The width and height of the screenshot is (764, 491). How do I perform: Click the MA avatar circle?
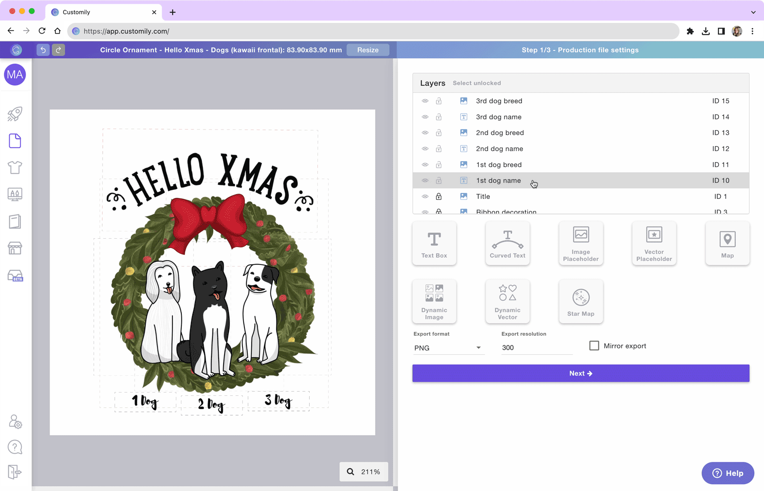15,75
